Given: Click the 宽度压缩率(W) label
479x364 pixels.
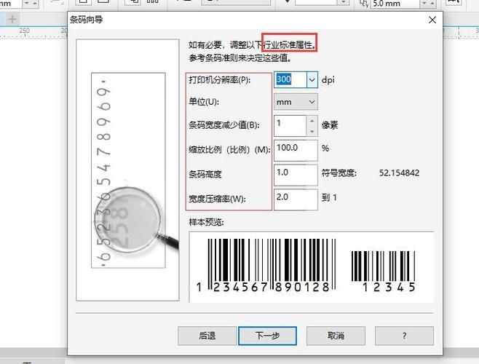Looking at the screenshot, I should tap(217, 199).
